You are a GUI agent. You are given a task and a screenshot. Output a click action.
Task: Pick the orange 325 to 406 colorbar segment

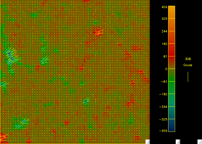171,12
